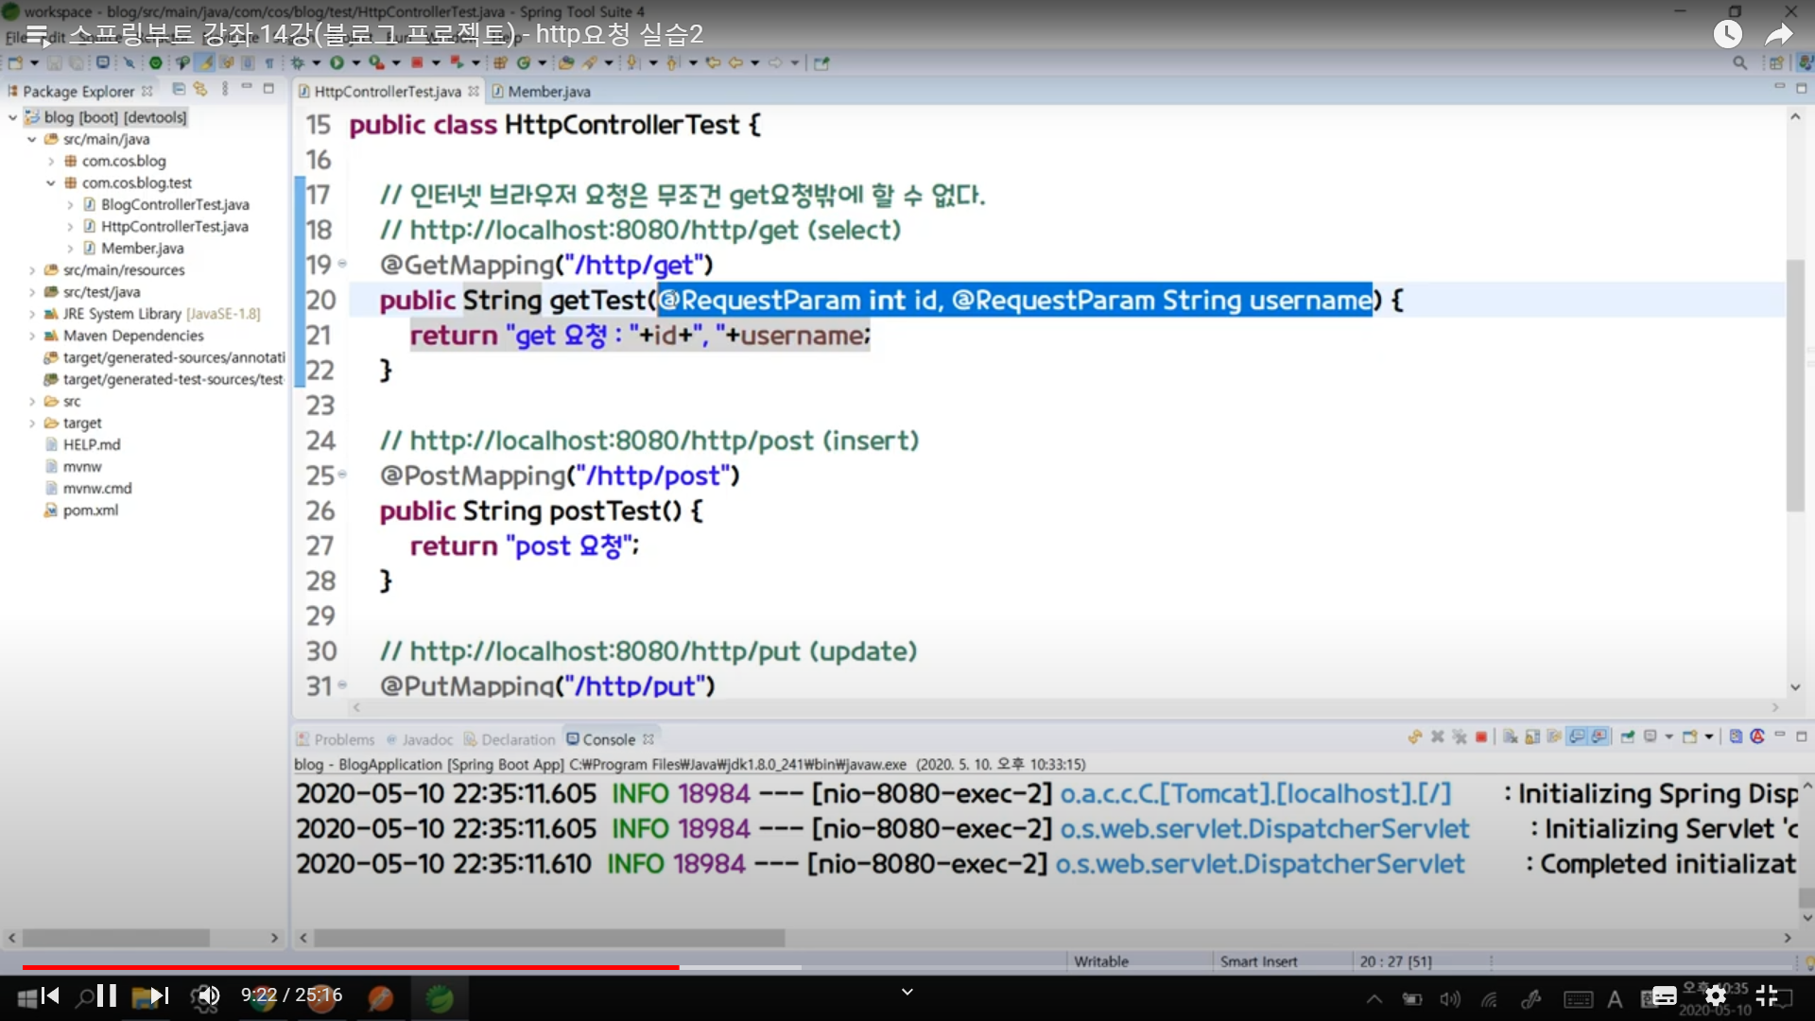Switch to the Member.java editor tab
Image resolution: width=1815 pixels, height=1021 pixels.
[548, 92]
